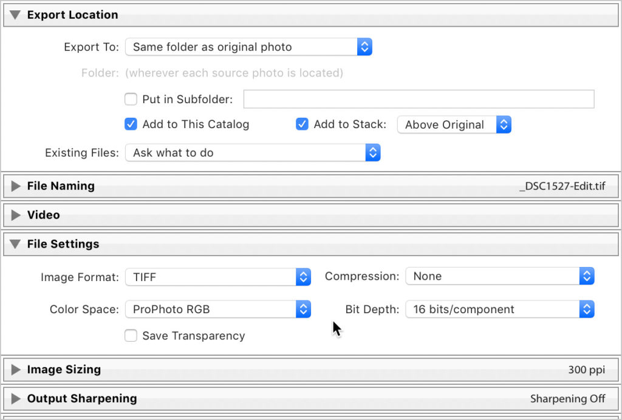Viewport: 622px width, 420px height.
Task: Click the Existing Files label
Action: point(82,152)
